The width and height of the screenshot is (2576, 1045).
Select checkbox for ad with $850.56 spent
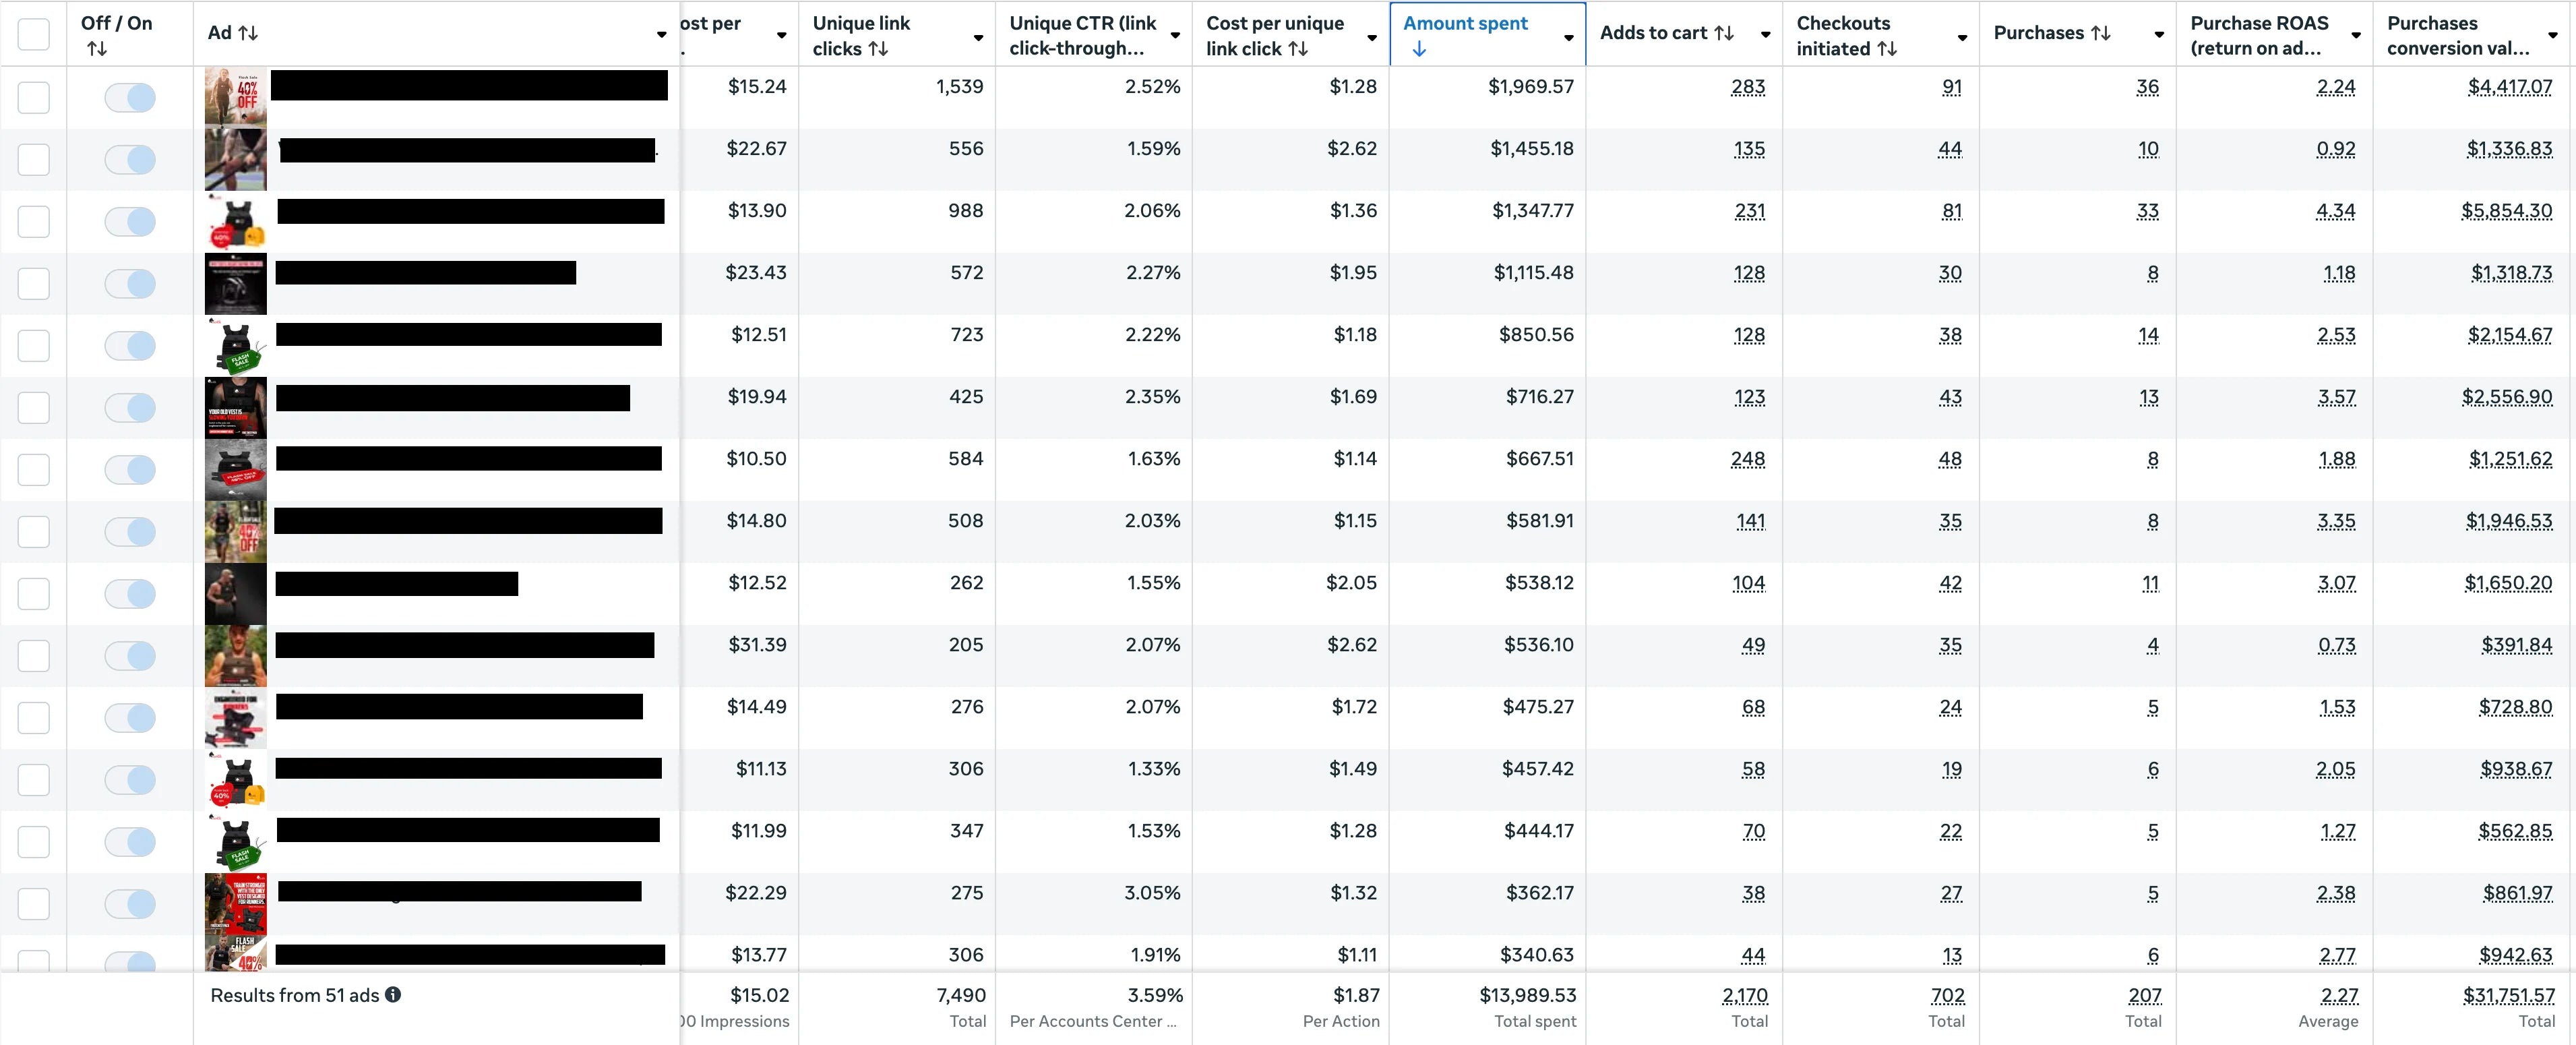point(34,345)
